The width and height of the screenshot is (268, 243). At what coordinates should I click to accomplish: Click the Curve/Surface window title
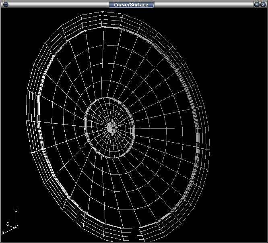131,4
